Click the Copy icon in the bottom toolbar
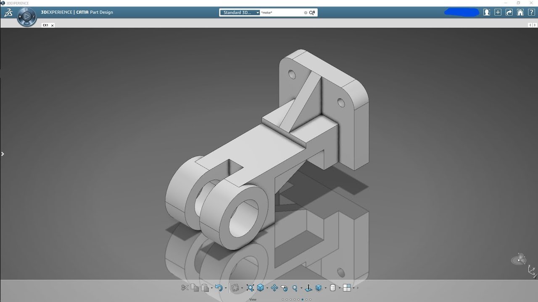Image resolution: width=538 pixels, height=302 pixels. coord(195,288)
